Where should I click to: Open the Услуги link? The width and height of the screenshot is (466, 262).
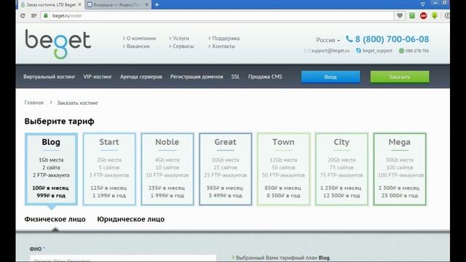181,39
